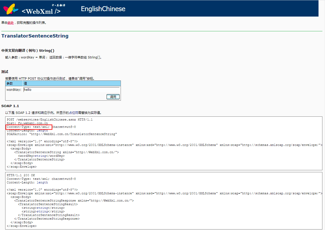Click the <wordKey>string</wordKey> line
Viewport: 325px width, 230px height.
click(x=41, y=156)
